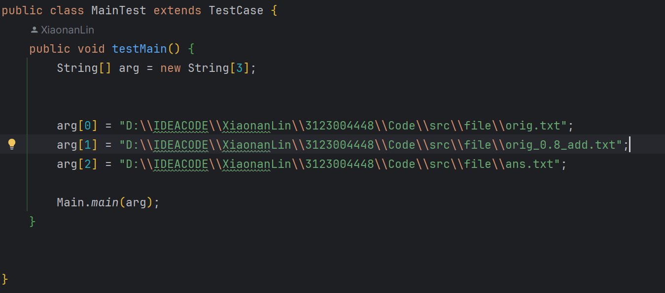
Task: Click index 0 in arg[0]
Action: 88,126
